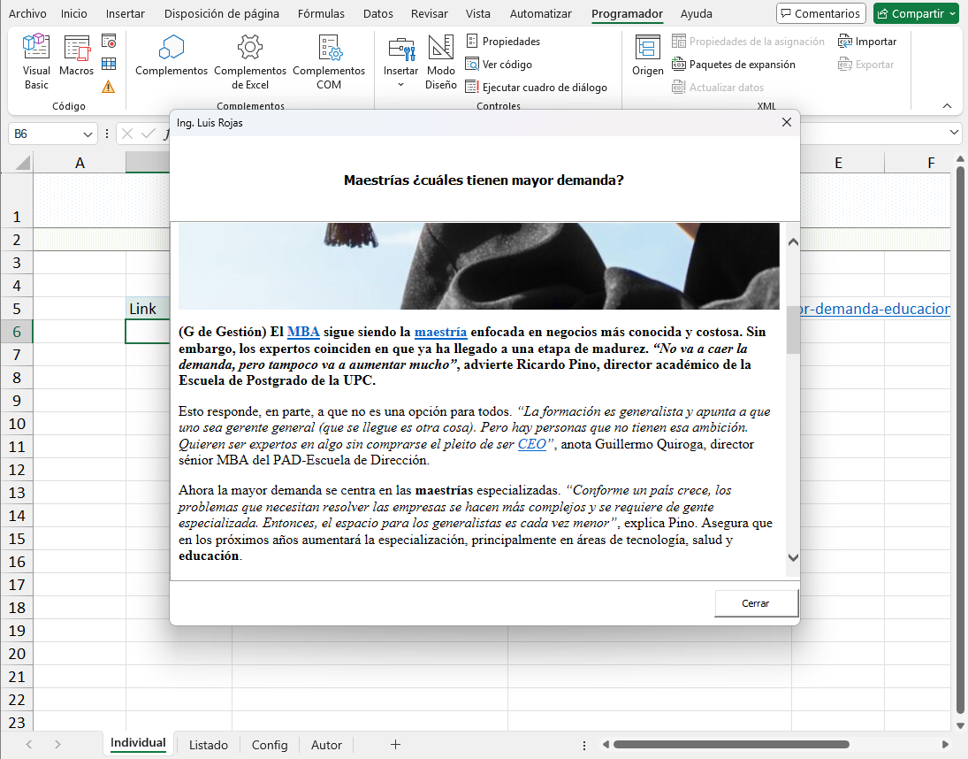The height and width of the screenshot is (759, 968).
Task: Add a new sheet with plus icon
Action: (x=396, y=745)
